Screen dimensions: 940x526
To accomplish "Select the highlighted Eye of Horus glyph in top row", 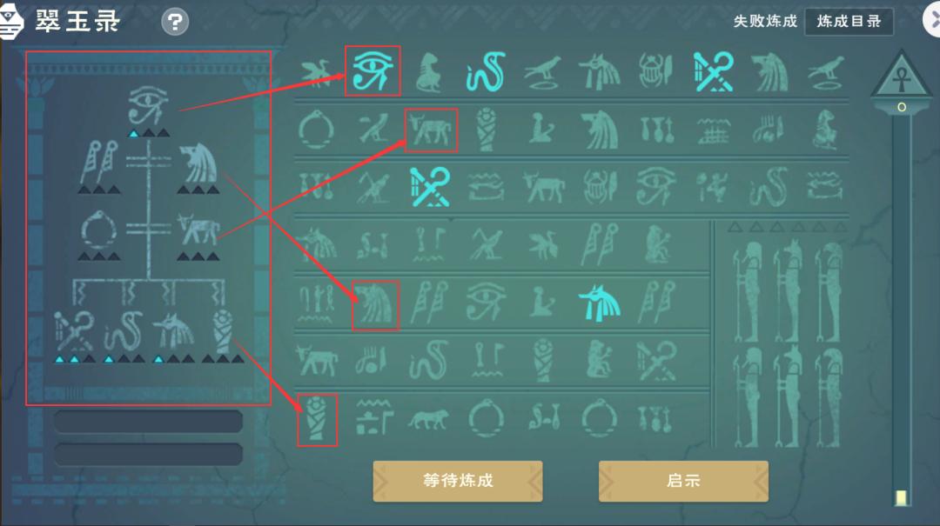I will 373,70.
